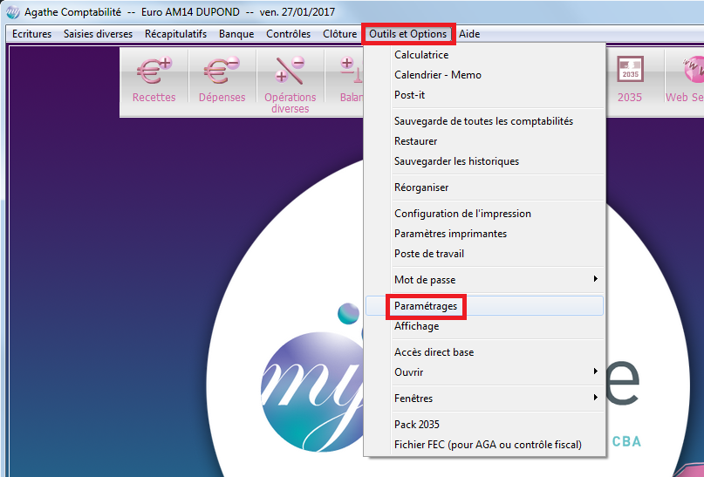Choose Sauvegarde de toutes les comptabilités
The image size is (704, 477).
484,121
